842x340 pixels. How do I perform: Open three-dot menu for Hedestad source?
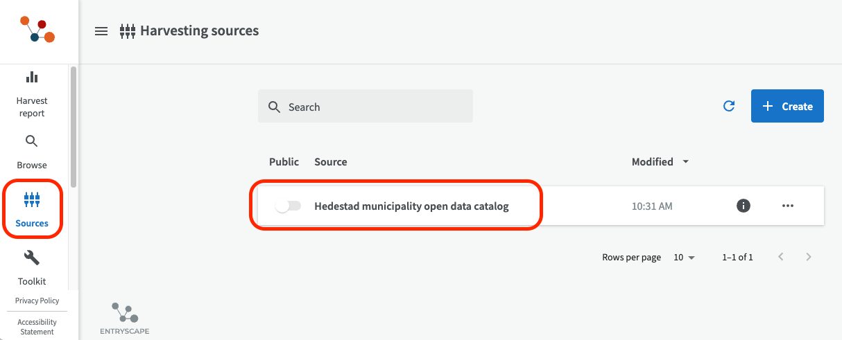pos(787,206)
